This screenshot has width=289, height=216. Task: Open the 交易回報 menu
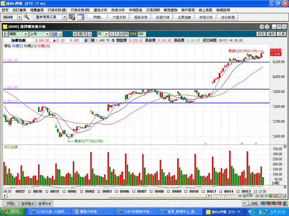(x=153, y=10)
